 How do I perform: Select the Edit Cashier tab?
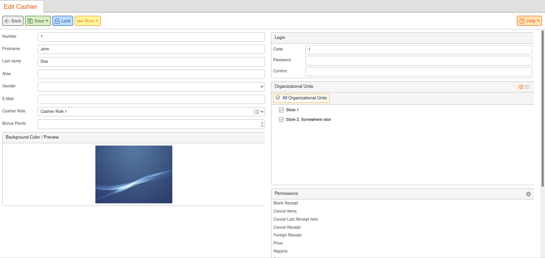21,7
